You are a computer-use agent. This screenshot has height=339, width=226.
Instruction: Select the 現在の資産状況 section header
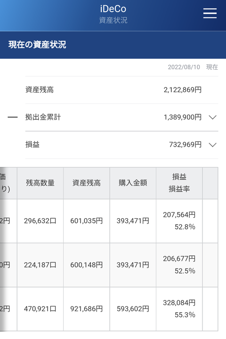[x=37, y=45]
